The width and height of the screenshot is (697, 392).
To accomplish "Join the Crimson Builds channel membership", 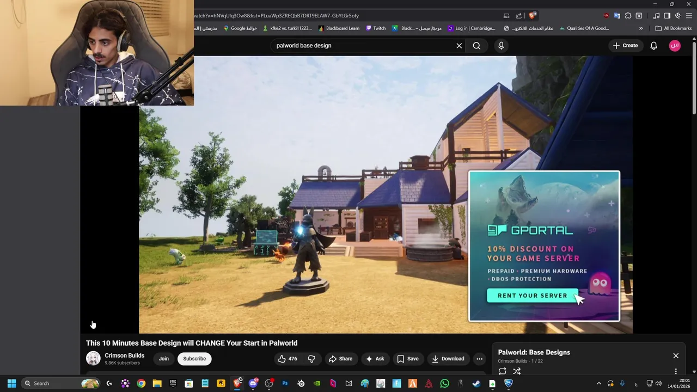I will (x=163, y=359).
